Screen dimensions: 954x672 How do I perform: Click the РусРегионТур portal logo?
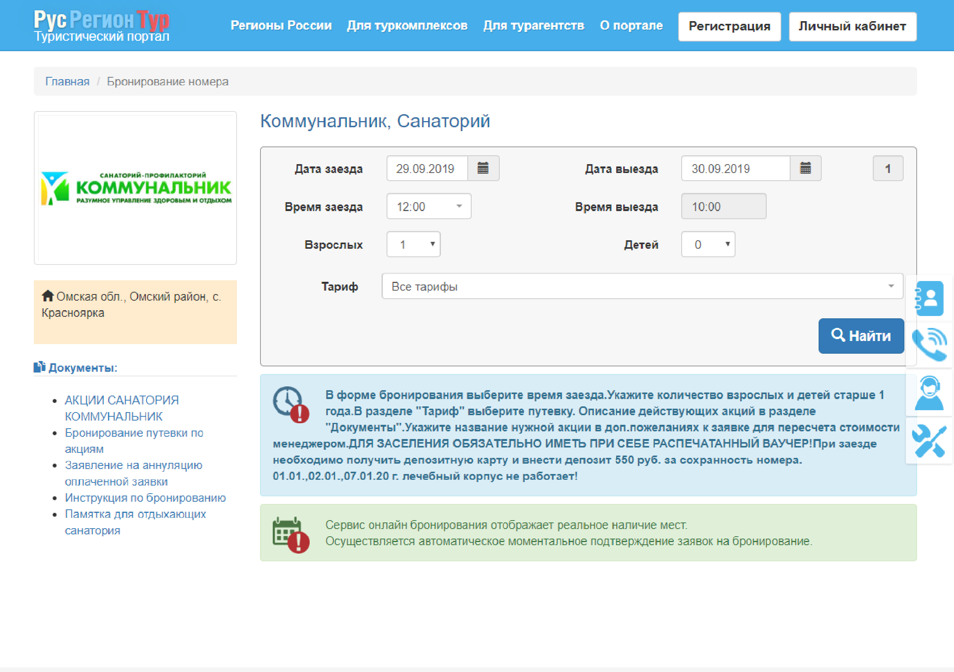(102, 26)
